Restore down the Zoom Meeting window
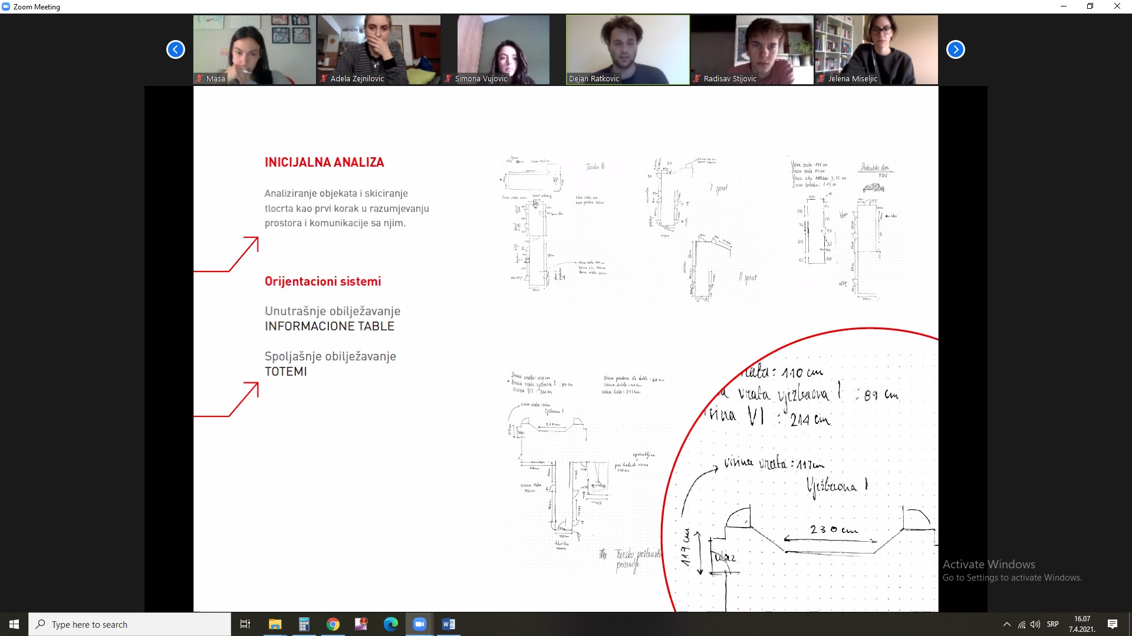 [1090, 6]
